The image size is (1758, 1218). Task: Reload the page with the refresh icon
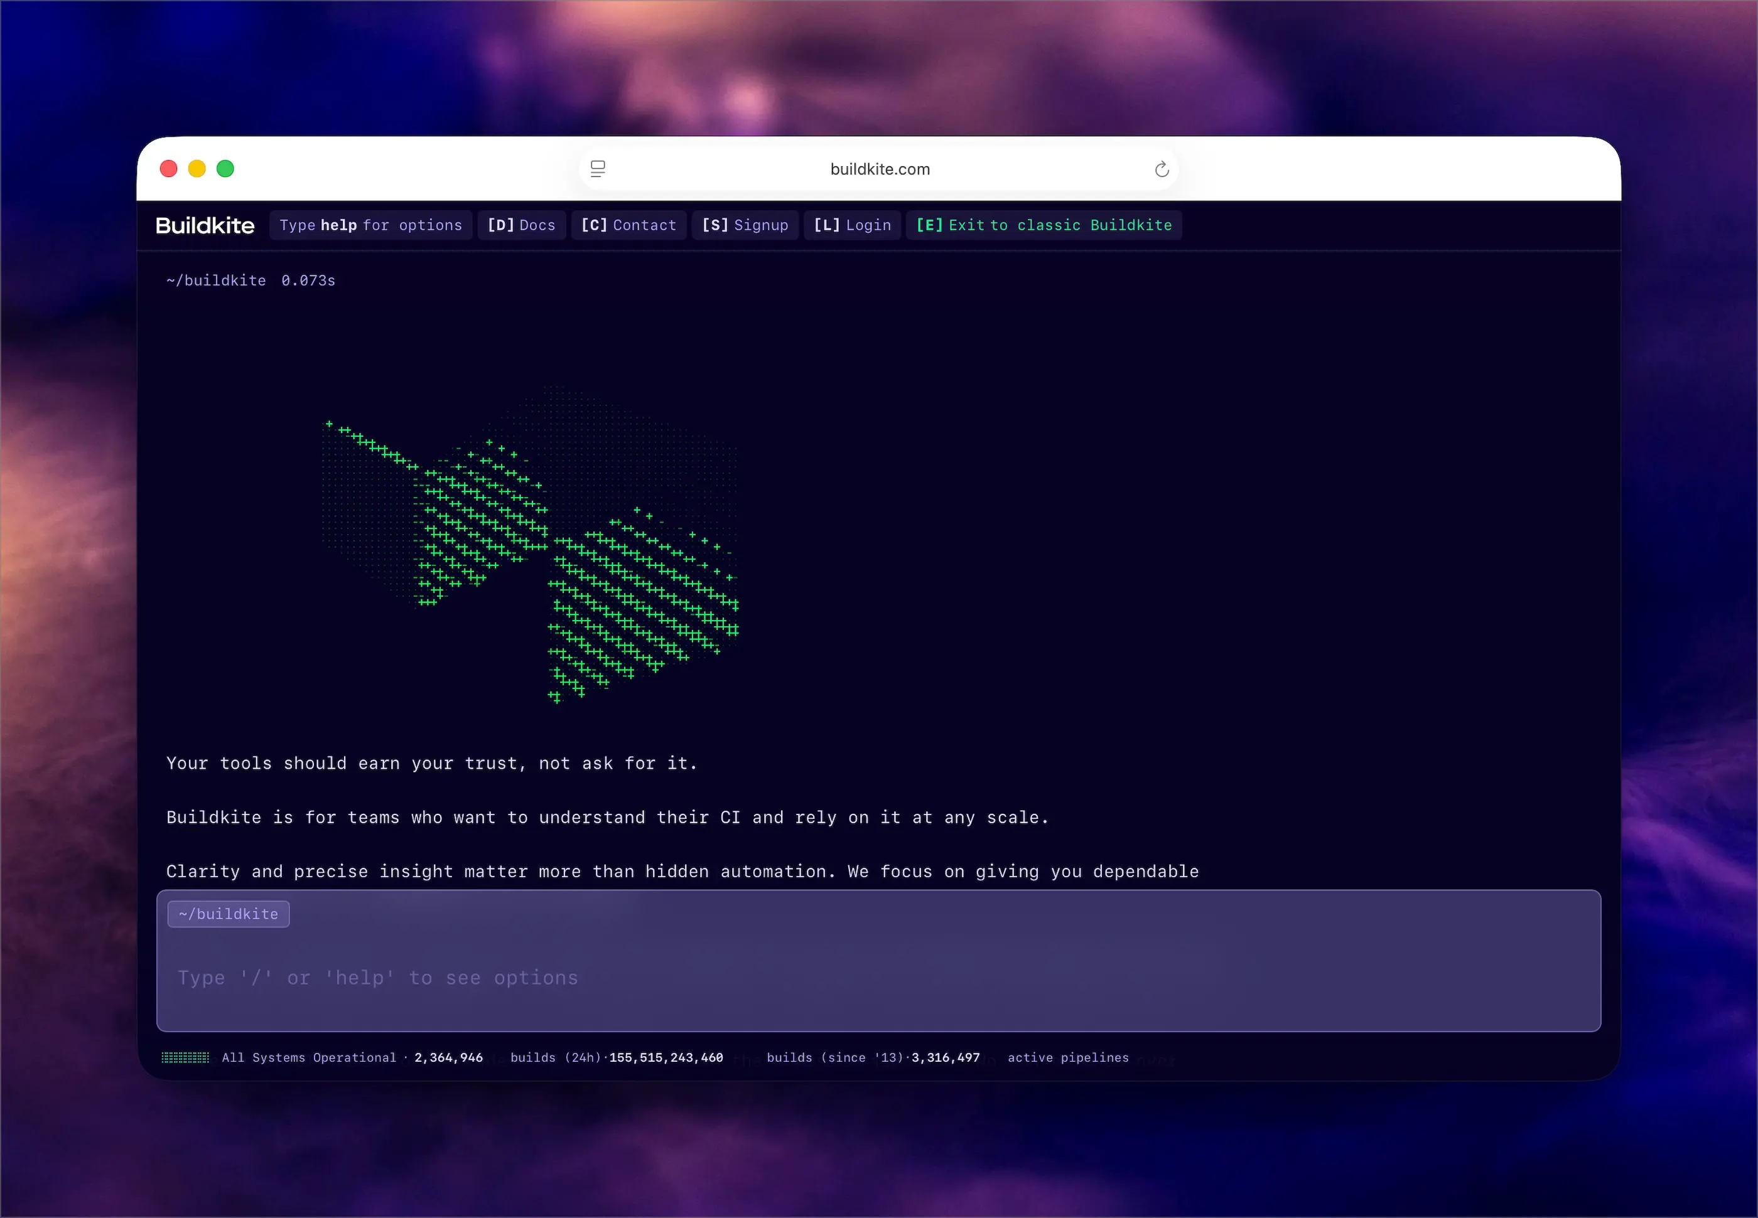click(1161, 169)
